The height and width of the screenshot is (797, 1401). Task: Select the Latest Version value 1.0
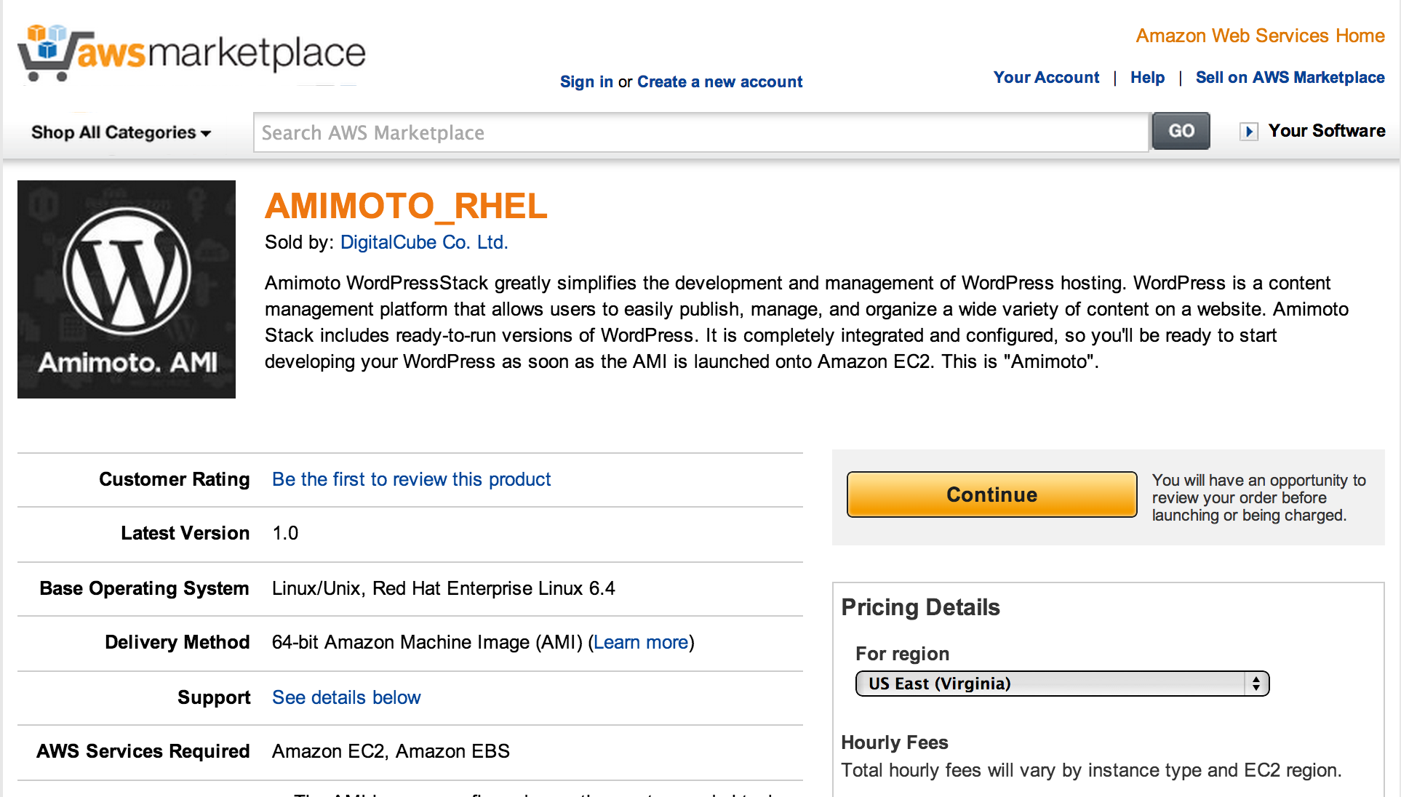[285, 533]
